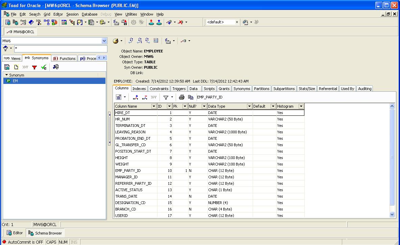Click the rollback icon in main toolbar

coord(159,22)
